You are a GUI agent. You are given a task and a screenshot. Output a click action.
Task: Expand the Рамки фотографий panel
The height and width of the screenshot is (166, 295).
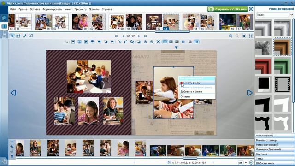click(x=274, y=145)
